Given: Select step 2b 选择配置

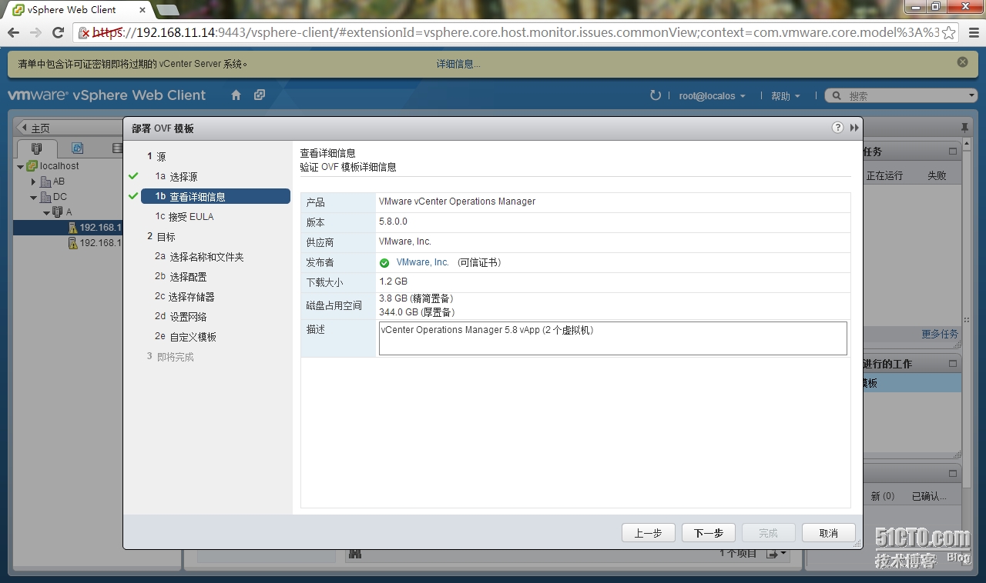Looking at the screenshot, I should (180, 277).
